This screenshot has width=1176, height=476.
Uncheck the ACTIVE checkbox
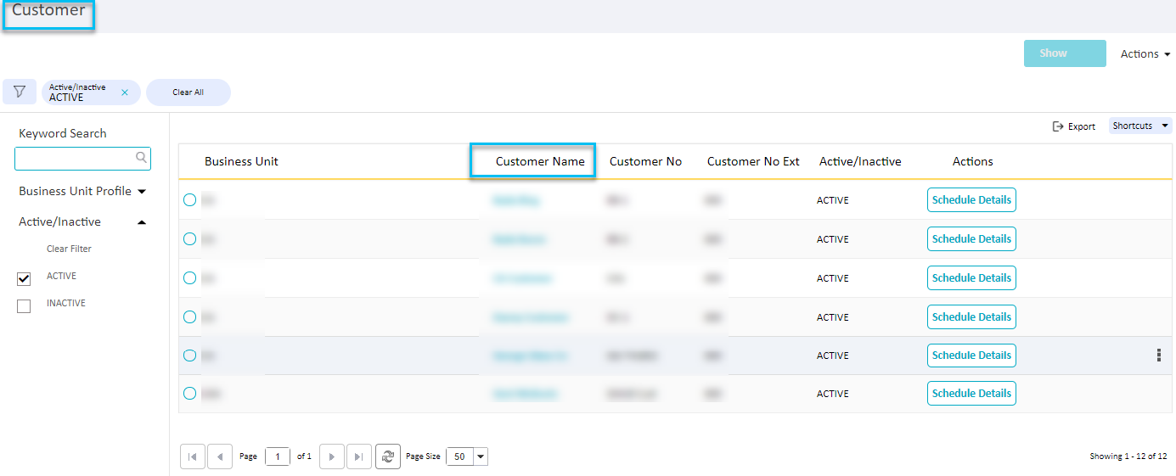click(24, 278)
